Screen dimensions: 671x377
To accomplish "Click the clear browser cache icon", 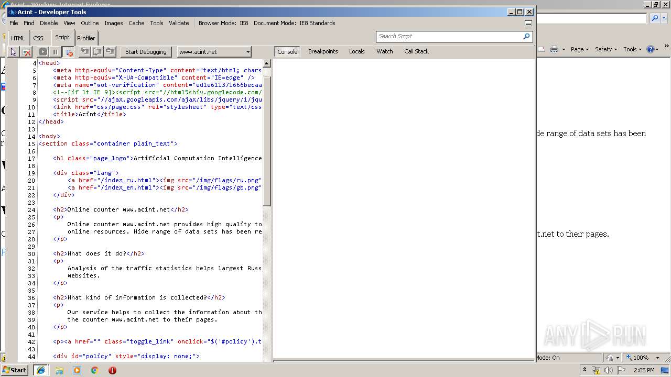I will coord(27,52).
